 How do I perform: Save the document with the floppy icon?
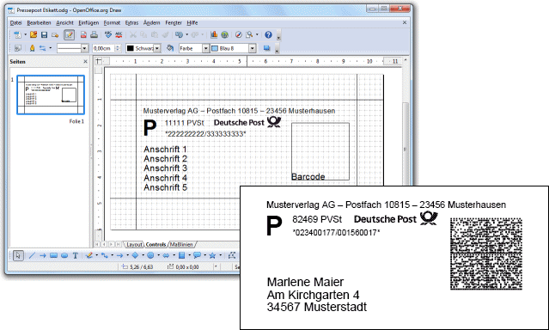pyautogui.click(x=44, y=34)
